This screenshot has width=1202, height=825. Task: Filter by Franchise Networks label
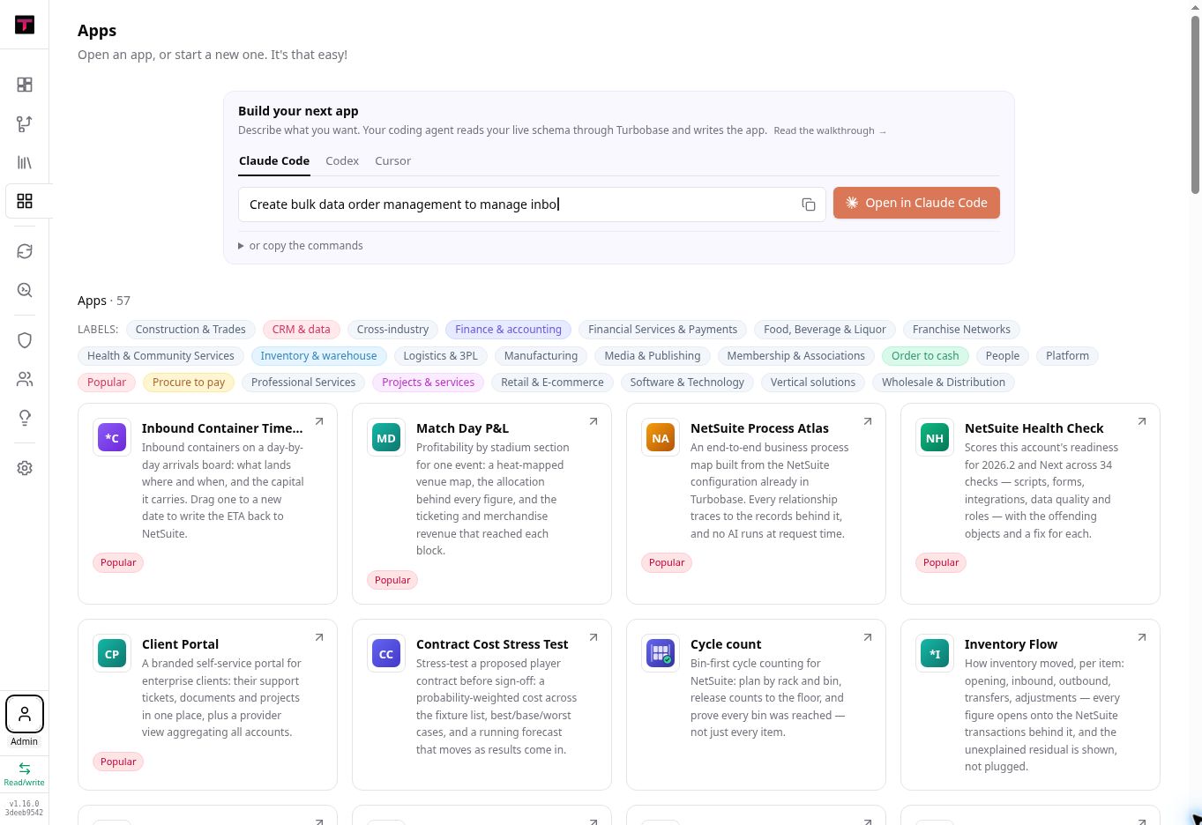961,330
